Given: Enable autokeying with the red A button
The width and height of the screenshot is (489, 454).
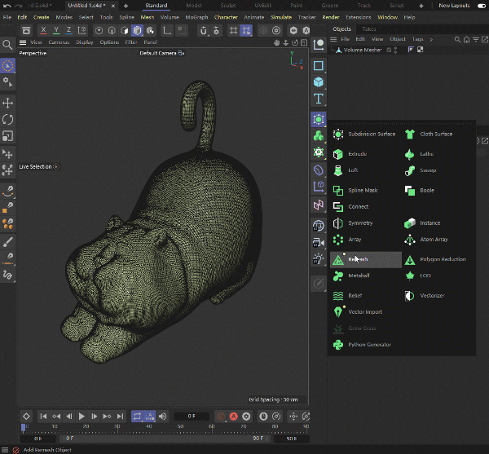Looking at the screenshot, I should (x=234, y=417).
